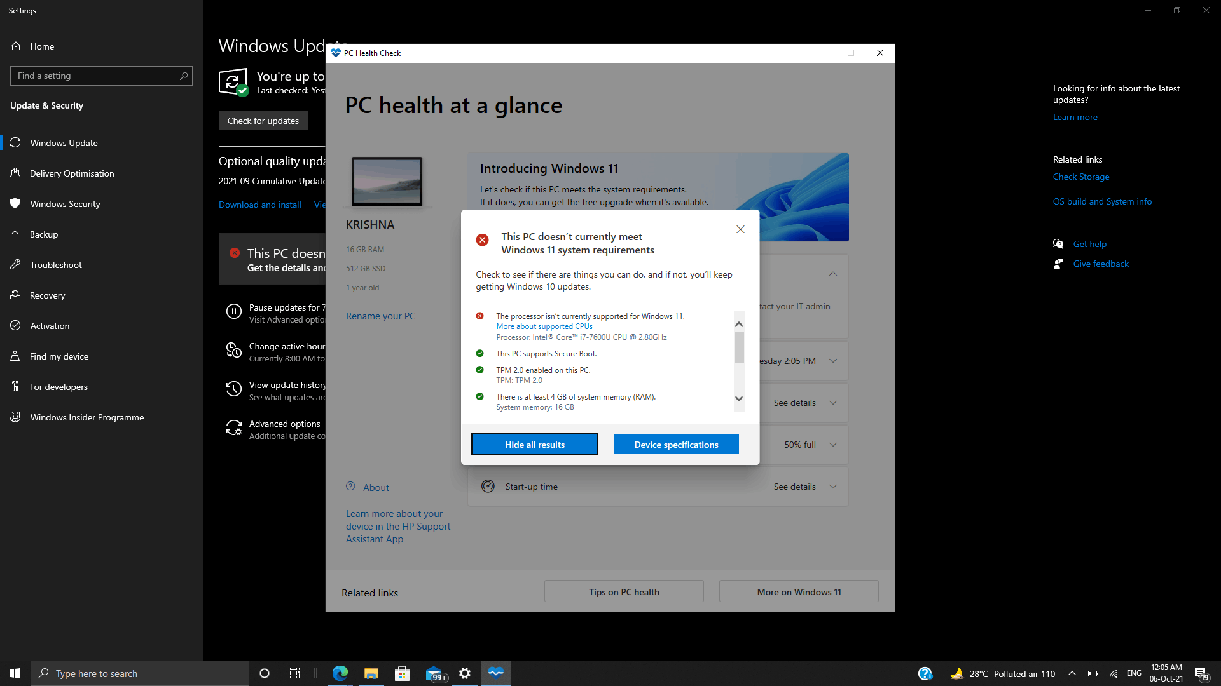Image resolution: width=1221 pixels, height=686 pixels.
Task: Click Task View taskbar icon
Action: (294, 673)
